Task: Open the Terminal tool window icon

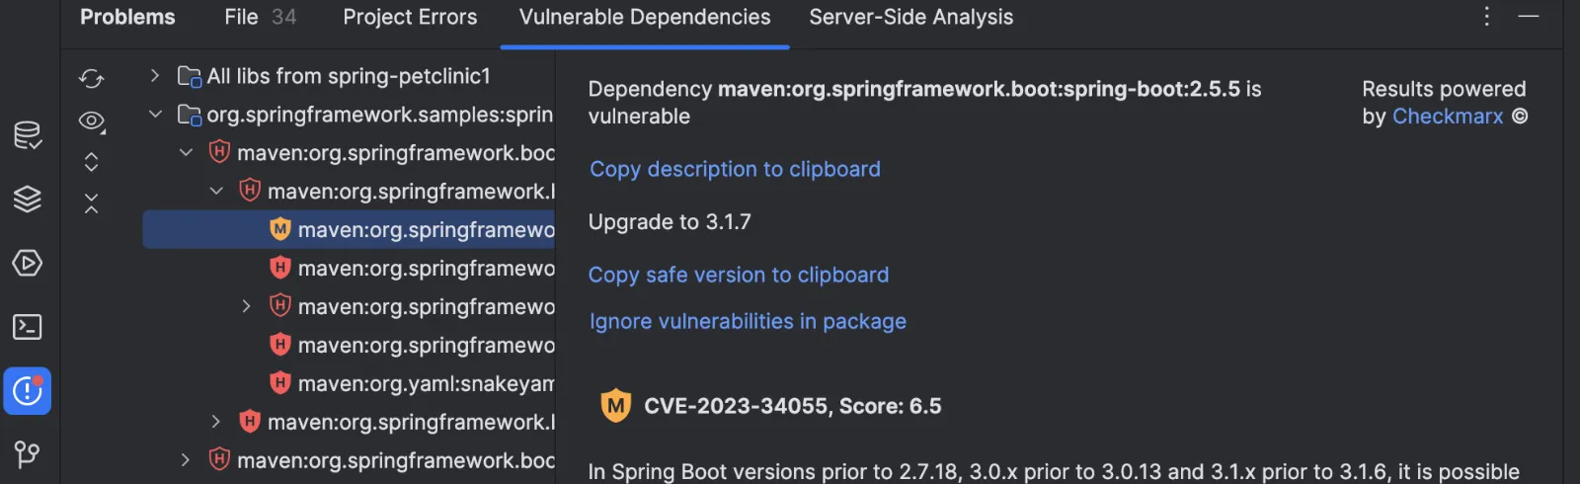Action: pyautogui.click(x=28, y=327)
